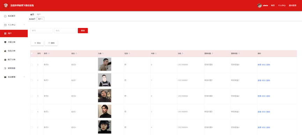Screen dimensions: 302x135
Task: Sort the table by 姓名 column
Action: [76, 53]
